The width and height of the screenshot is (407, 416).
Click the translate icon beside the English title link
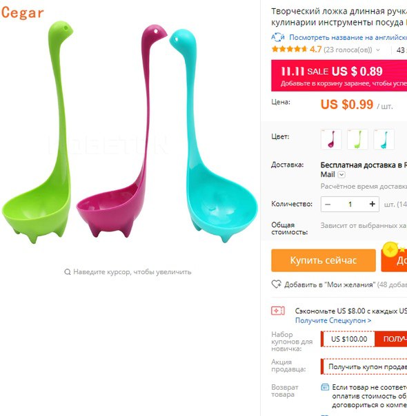click(278, 37)
